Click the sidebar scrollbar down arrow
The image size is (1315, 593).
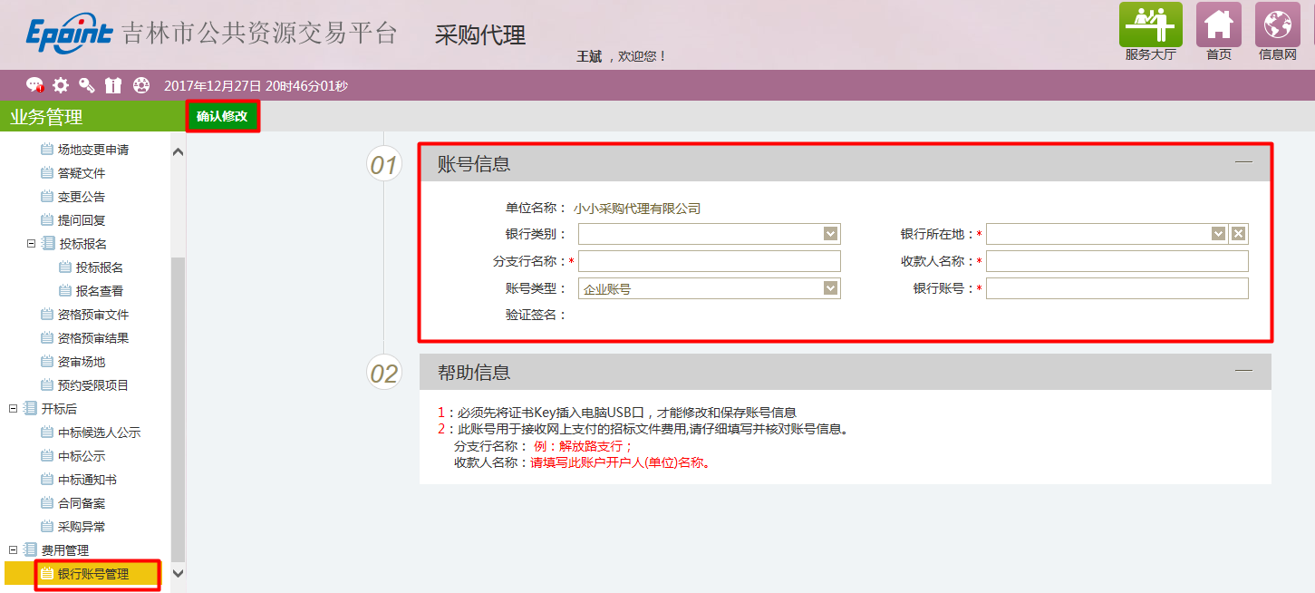click(178, 573)
